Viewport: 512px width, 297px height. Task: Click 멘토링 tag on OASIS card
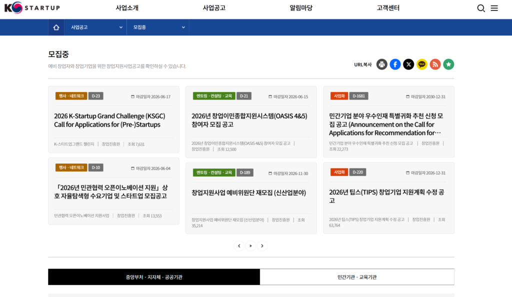214,96
